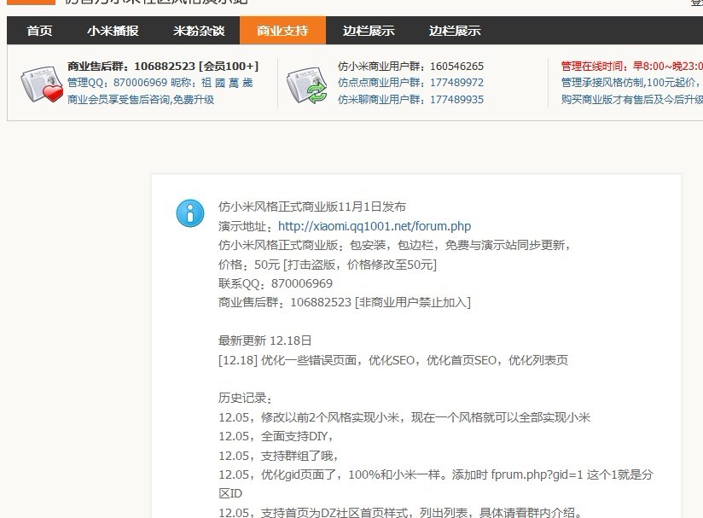Click the 12.05 修改以前2个风格实现小米 entry
The image size is (703, 518).
tap(404, 417)
